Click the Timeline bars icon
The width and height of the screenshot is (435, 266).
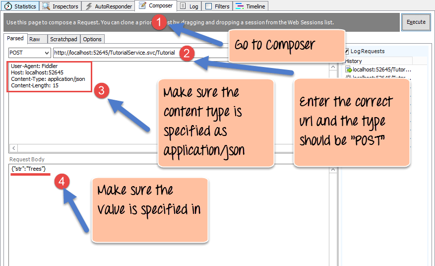click(x=240, y=6)
